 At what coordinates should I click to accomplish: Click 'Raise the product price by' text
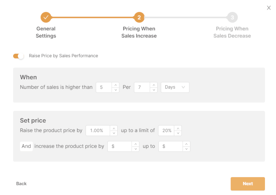(51, 130)
